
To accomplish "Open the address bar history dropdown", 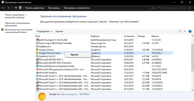I will 150,8.
